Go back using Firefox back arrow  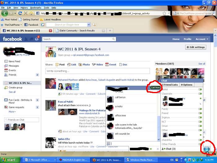(5, 13)
